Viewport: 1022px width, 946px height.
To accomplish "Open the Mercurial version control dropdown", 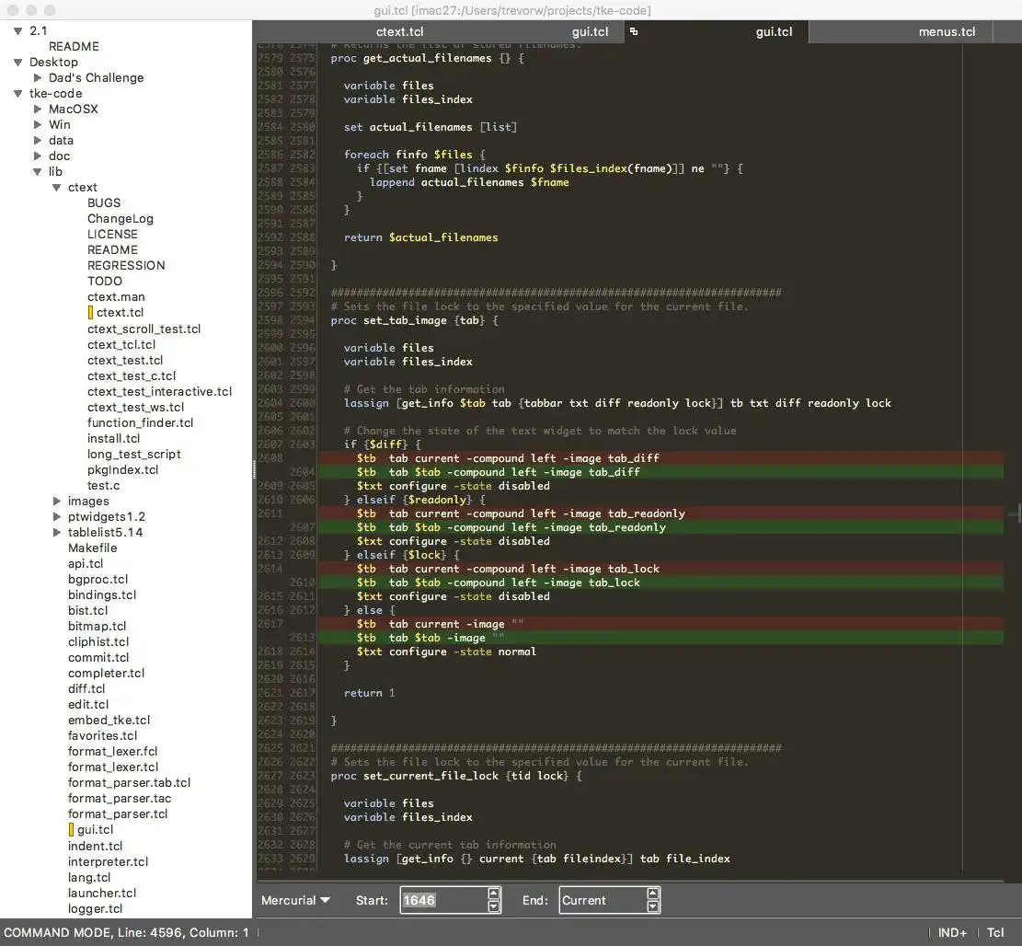I will [x=295, y=900].
